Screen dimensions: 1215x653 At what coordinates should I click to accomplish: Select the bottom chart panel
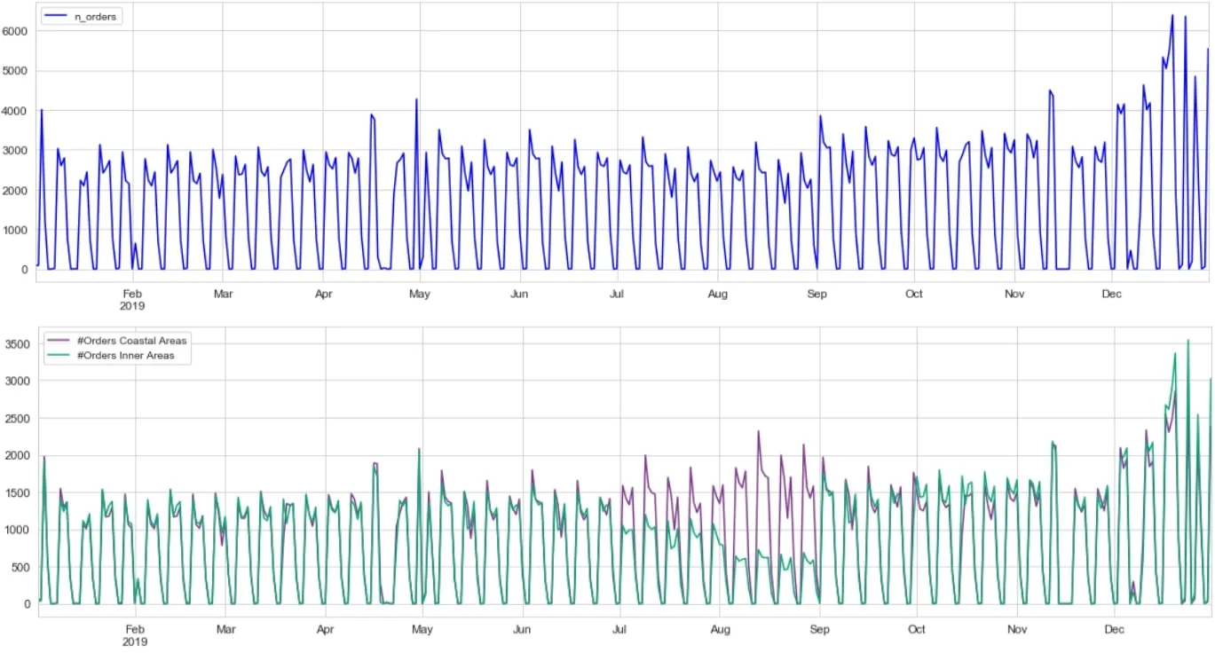(621, 470)
